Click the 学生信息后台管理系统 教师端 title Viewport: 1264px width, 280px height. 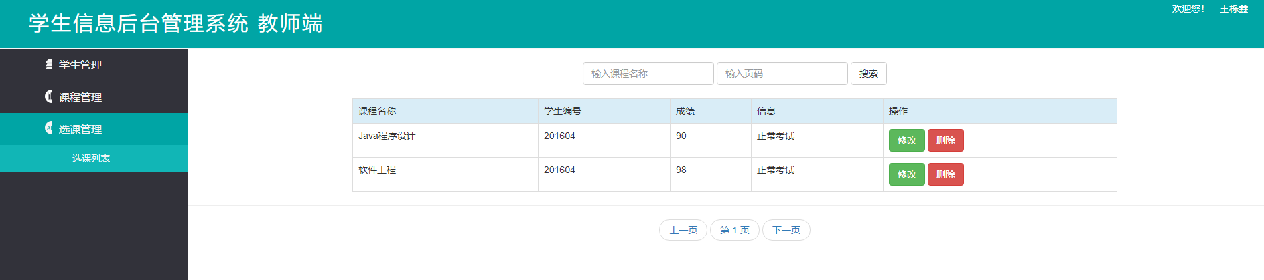(175, 23)
